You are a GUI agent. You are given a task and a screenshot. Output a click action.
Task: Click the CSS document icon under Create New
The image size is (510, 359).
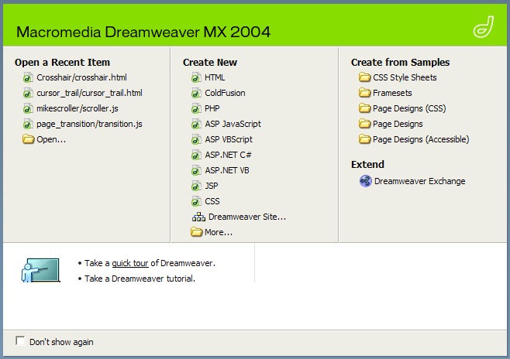tap(196, 201)
